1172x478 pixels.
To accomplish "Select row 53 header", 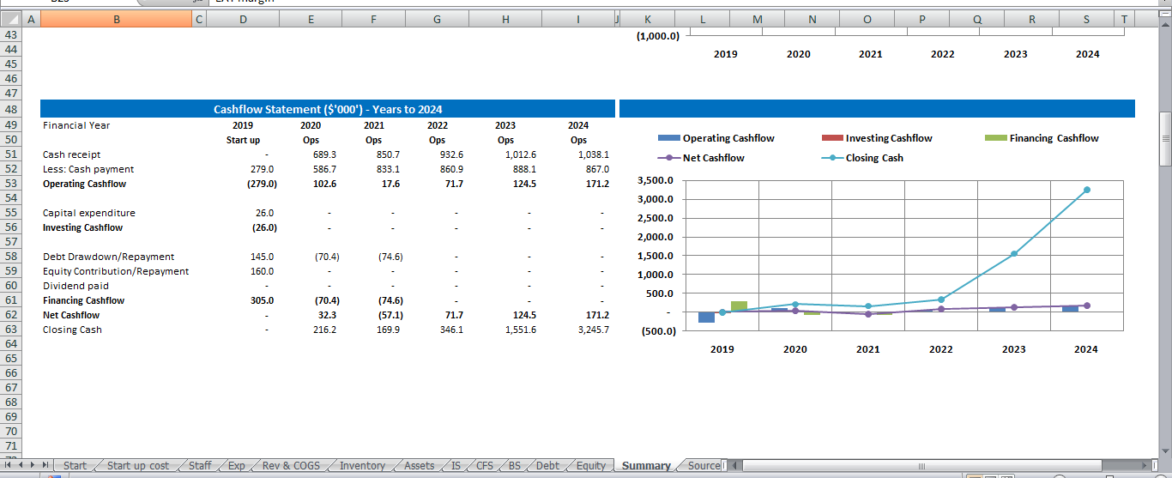I will [10, 184].
